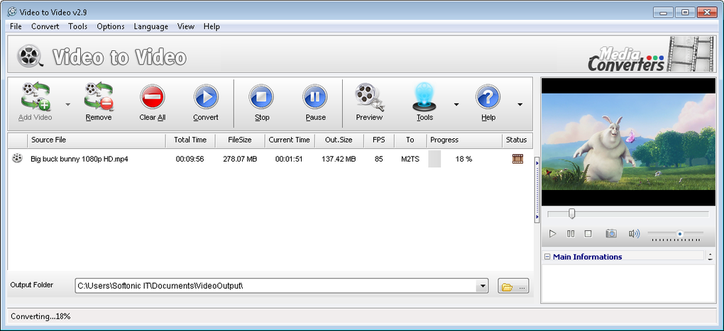This screenshot has height=331, width=724.
Task: Open the Tools button dropdown arrow
Action: pos(456,104)
